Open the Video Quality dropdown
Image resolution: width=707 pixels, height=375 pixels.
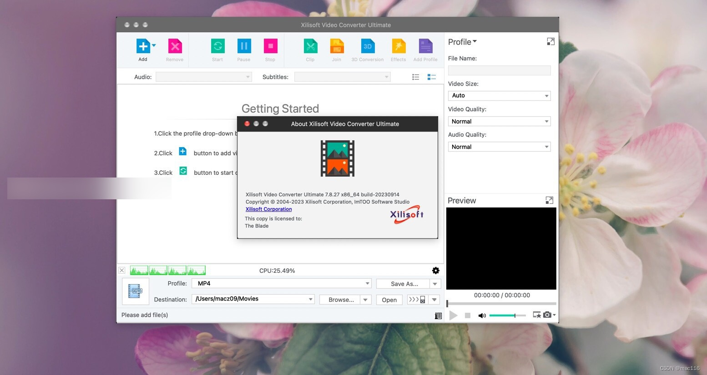pos(499,121)
